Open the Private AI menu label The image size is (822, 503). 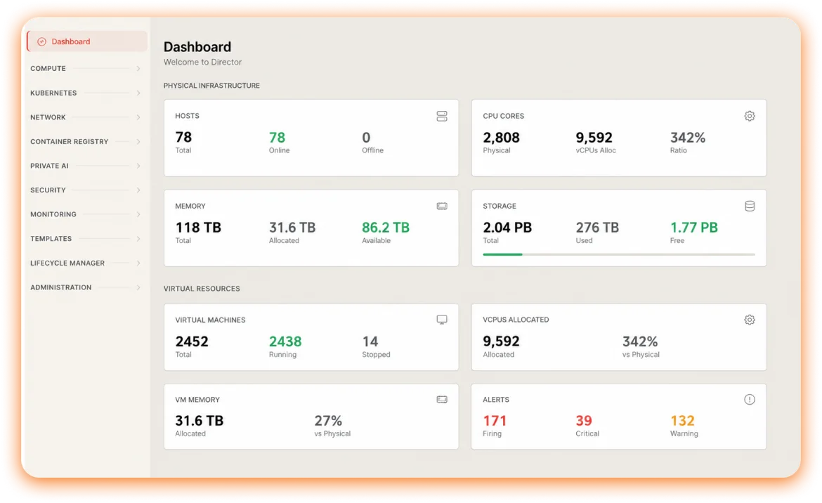click(x=49, y=166)
